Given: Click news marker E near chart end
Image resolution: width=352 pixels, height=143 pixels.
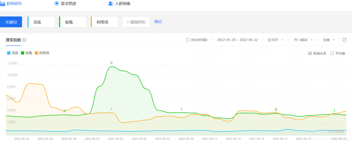Looking at the screenshot, I should pos(334,110).
